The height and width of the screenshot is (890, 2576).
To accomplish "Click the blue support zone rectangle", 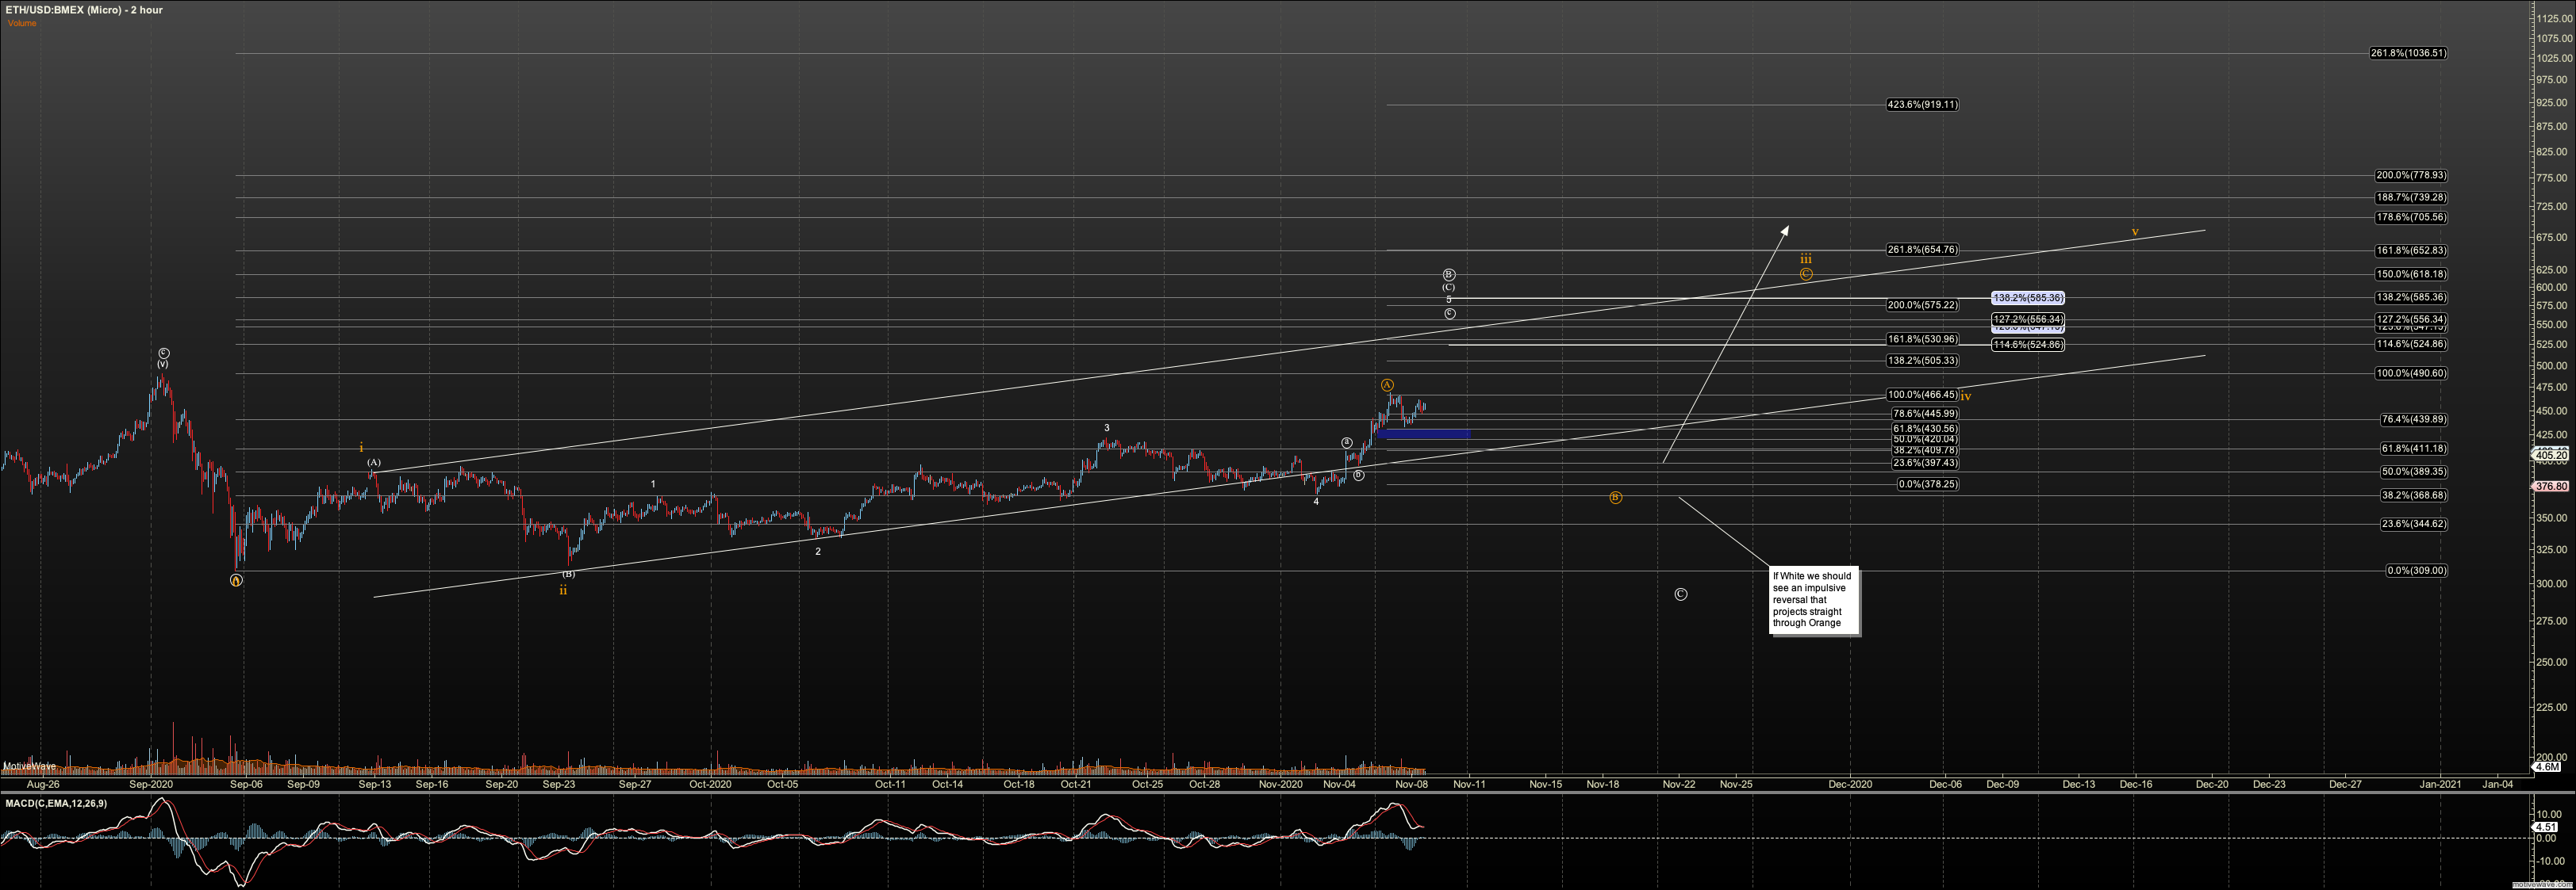I will click(1423, 434).
